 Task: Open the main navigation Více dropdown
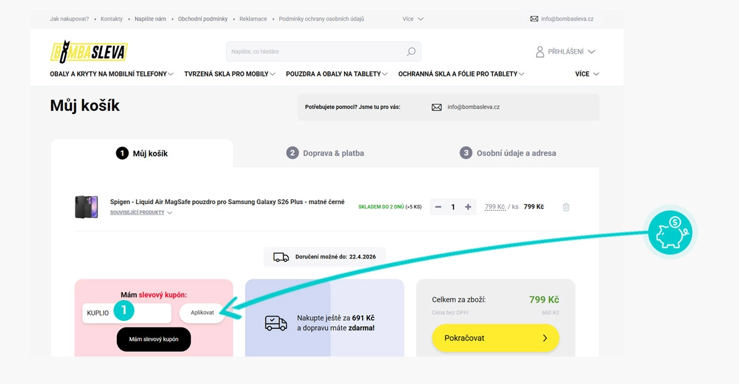click(x=586, y=74)
